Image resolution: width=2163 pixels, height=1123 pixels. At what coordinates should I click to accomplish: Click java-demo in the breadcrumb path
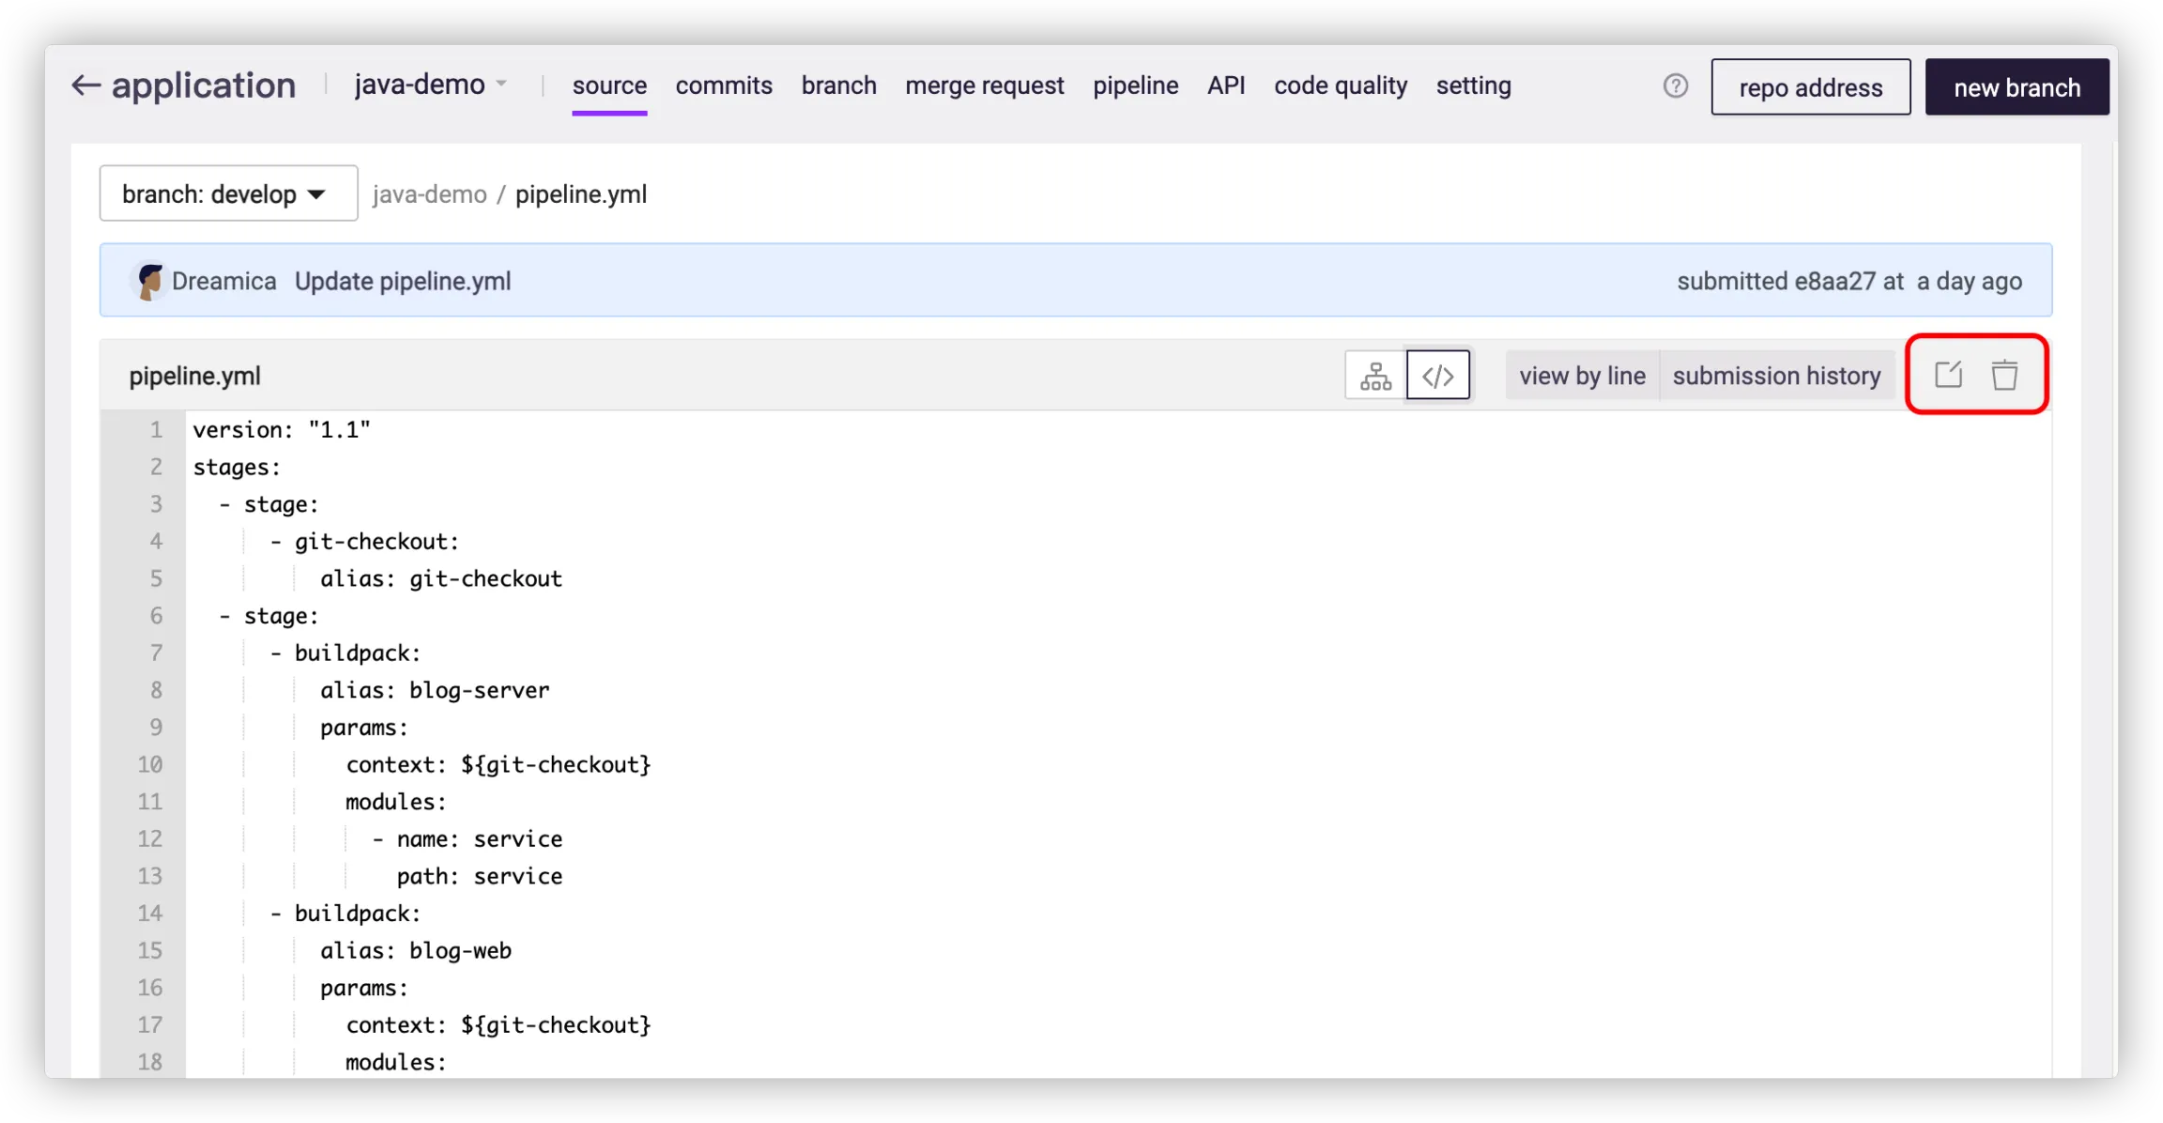pyautogui.click(x=429, y=194)
